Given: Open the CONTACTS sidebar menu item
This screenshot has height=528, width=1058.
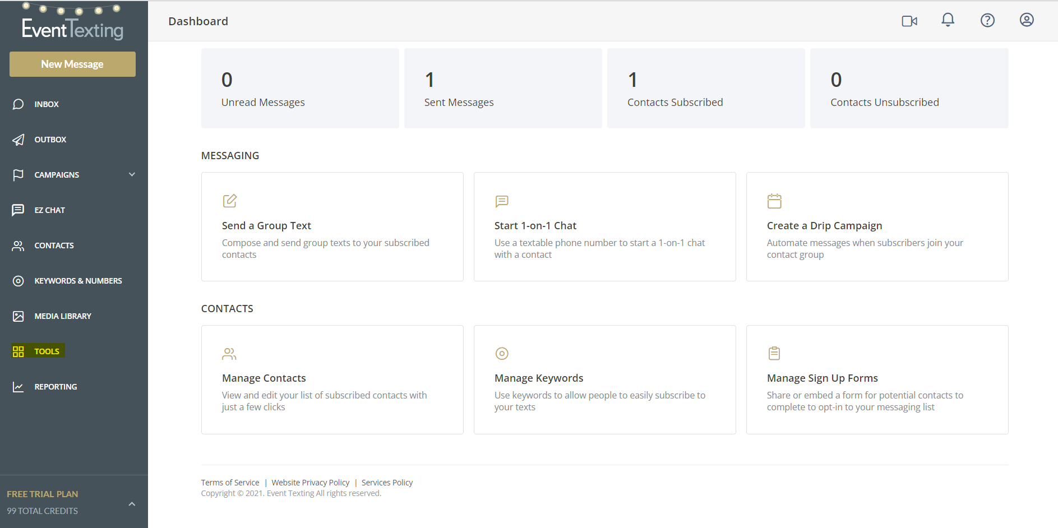Looking at the screenshot, I should [x=54, y=246].
